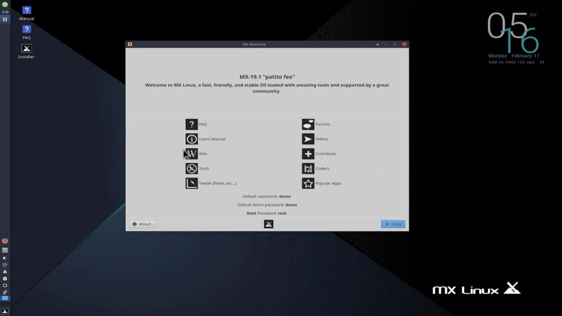Viewport: 562px width, 316px height.
Task: Open Tweak (Panel, etc...) in MX Welcome
Action: [x=211, y=183]
